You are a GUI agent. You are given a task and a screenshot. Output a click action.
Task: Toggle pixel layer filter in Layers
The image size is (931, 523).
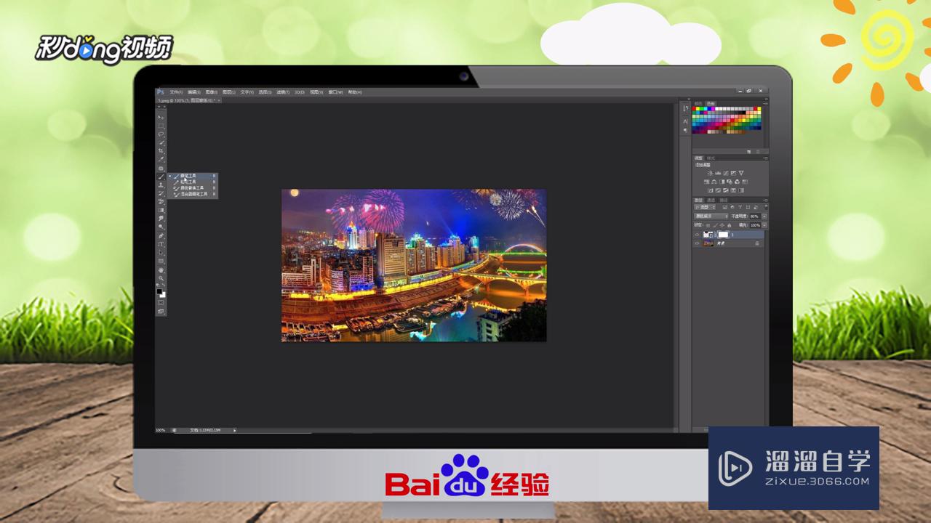(x=725, y=207)
